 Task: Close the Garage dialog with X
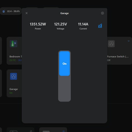point(27,13)
